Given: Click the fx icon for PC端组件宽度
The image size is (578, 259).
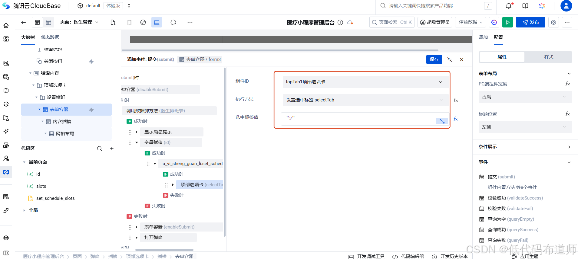Looking at the screenshot, I should coord(568,84).
